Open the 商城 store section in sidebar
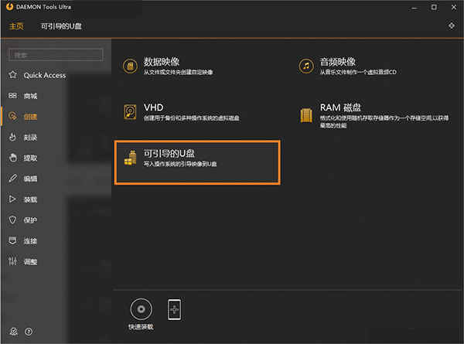The height and width of the screenshot is (344, 464). [x=22, y=96]
